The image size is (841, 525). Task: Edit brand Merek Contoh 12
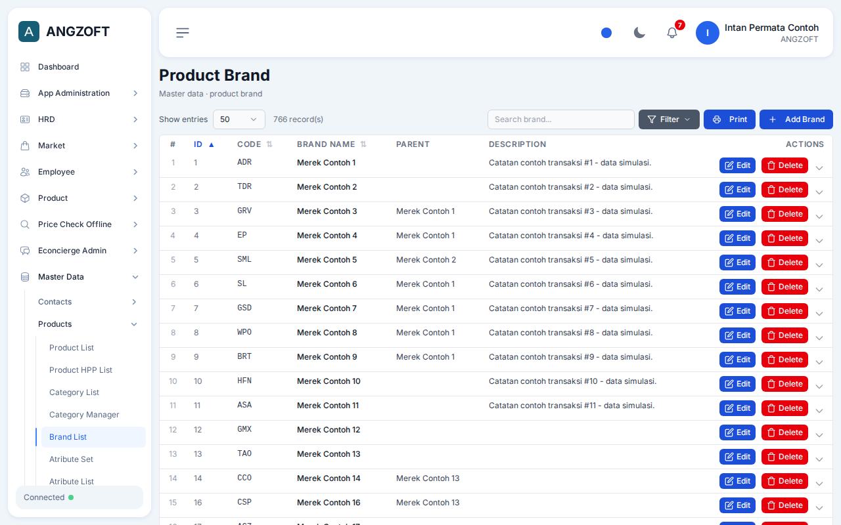click(x=737, y=432)
